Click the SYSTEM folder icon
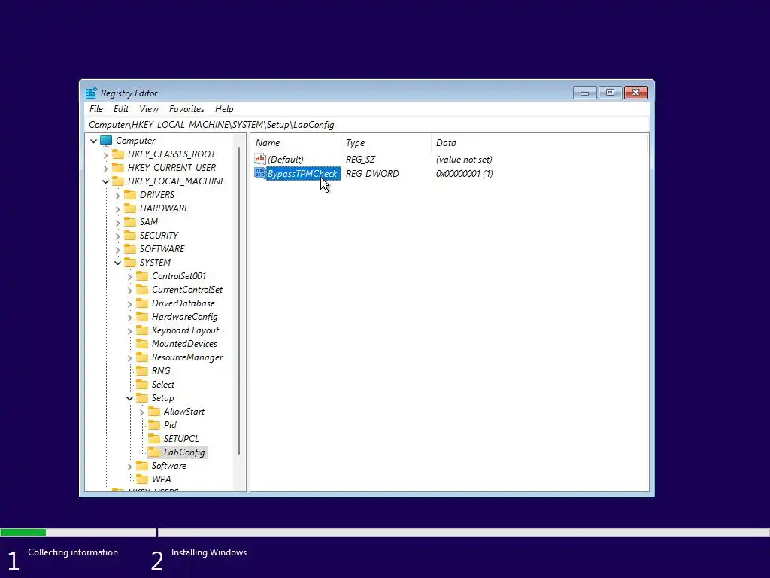Viewport: 770px width, 578px height. pos(130,263)
